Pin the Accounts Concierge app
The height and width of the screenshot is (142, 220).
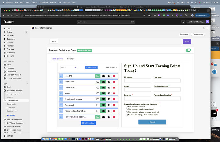204,28
